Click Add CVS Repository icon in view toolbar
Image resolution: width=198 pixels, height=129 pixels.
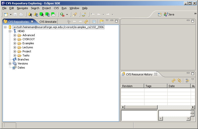102,22
